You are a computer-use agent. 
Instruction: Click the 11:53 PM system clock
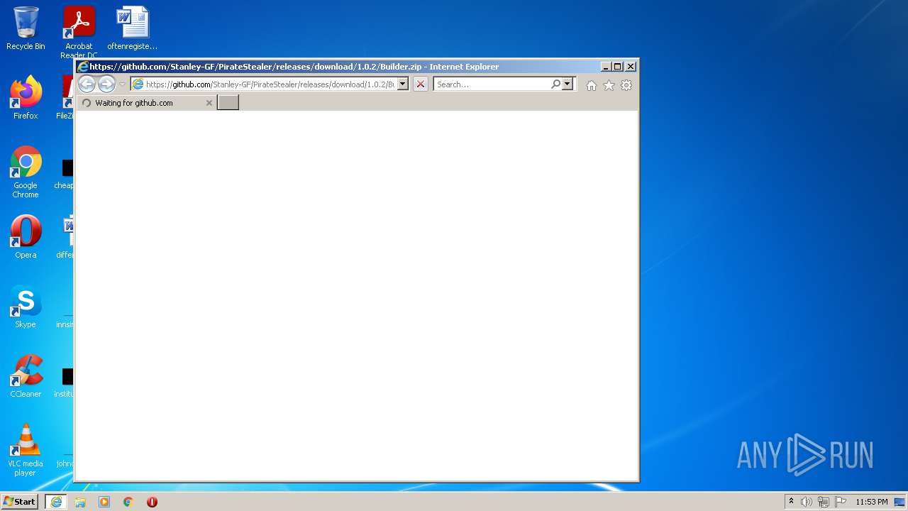pyautogui.click(x=871, y=502)
